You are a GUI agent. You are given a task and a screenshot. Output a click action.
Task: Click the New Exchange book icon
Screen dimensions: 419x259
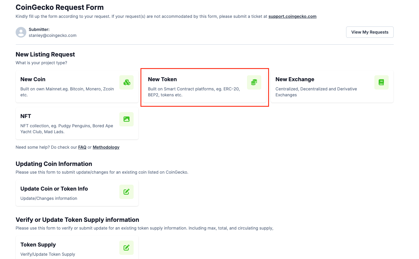(x=382, y=82)
